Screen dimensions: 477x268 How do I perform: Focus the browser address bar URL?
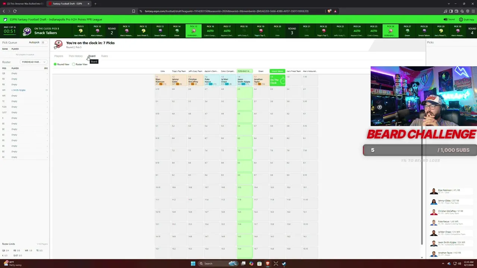(x=227, y=11)
